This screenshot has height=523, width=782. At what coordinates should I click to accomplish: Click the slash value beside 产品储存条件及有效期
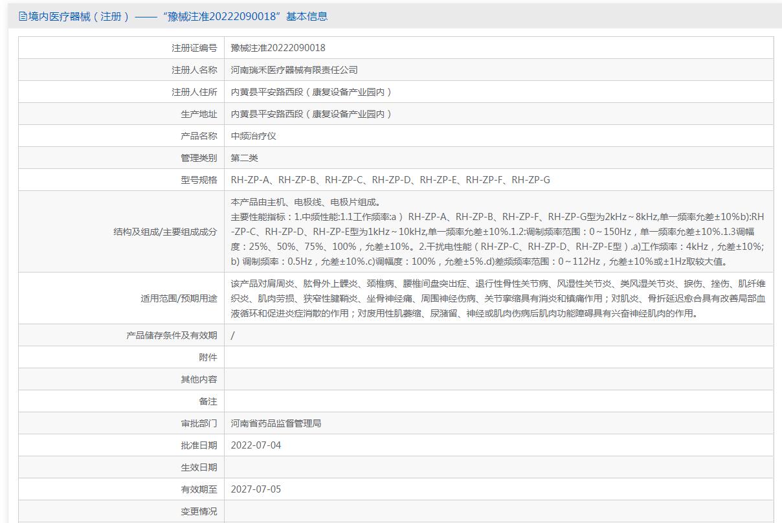(233, 335)
